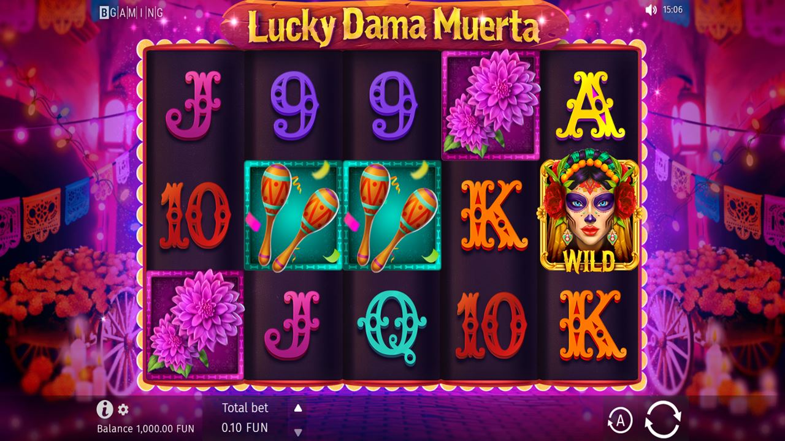The height and width of the screenshot is (441, 785).
Task: Click the right maracas symbol
Action: (392, 216)
